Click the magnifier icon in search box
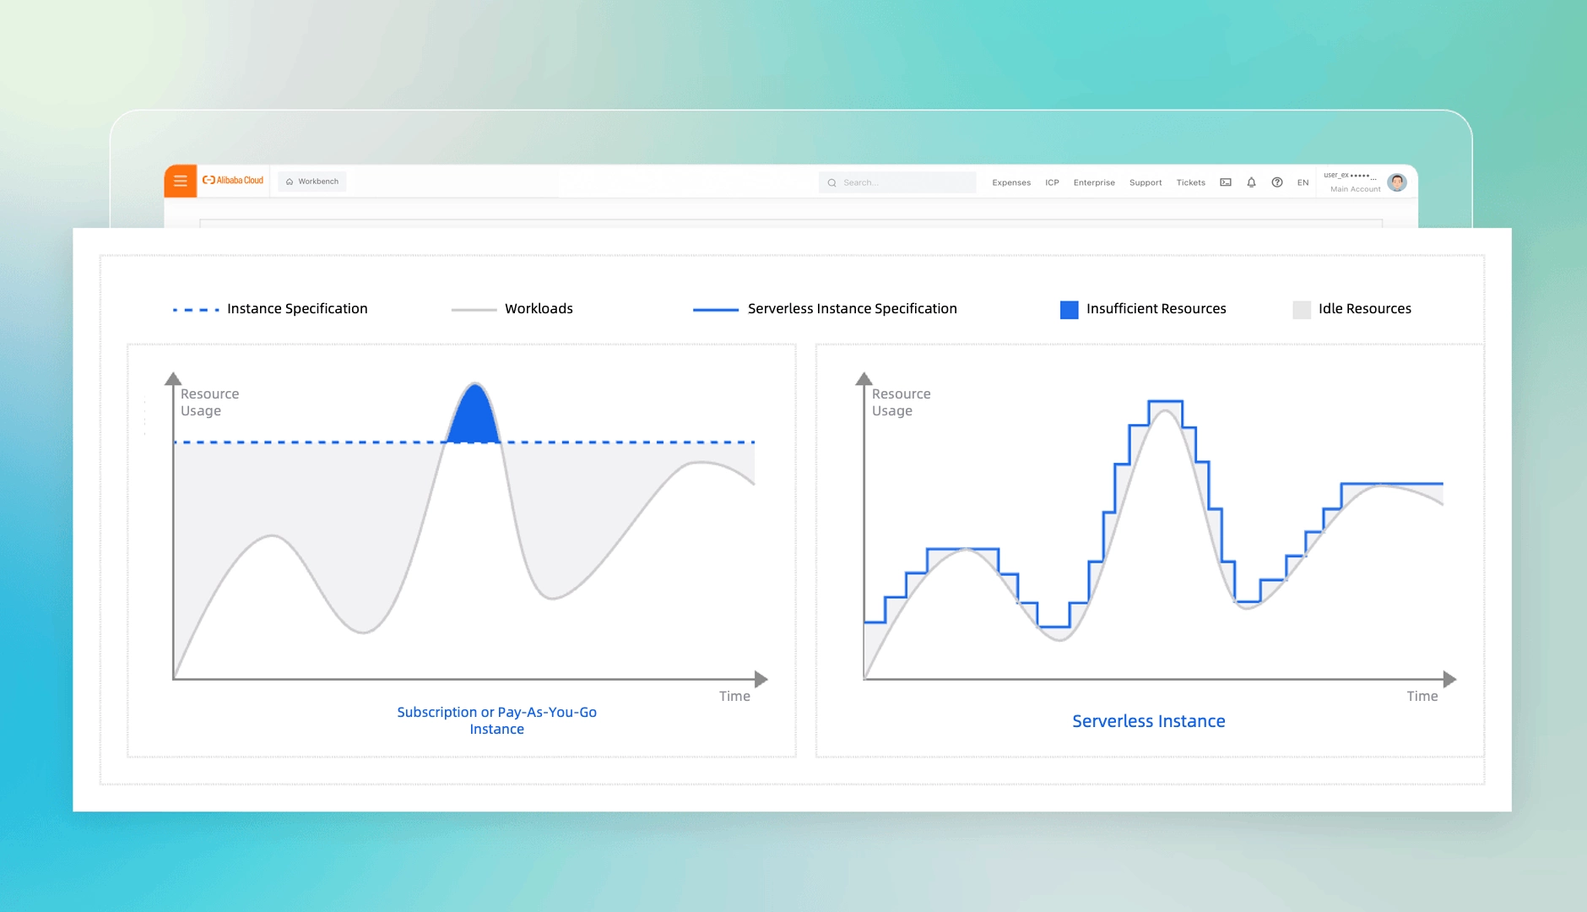 coord(831,182)
